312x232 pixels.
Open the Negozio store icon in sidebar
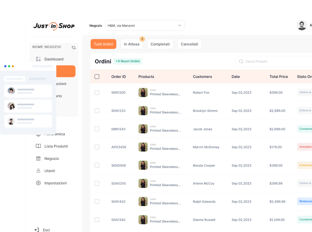point(38,158)
